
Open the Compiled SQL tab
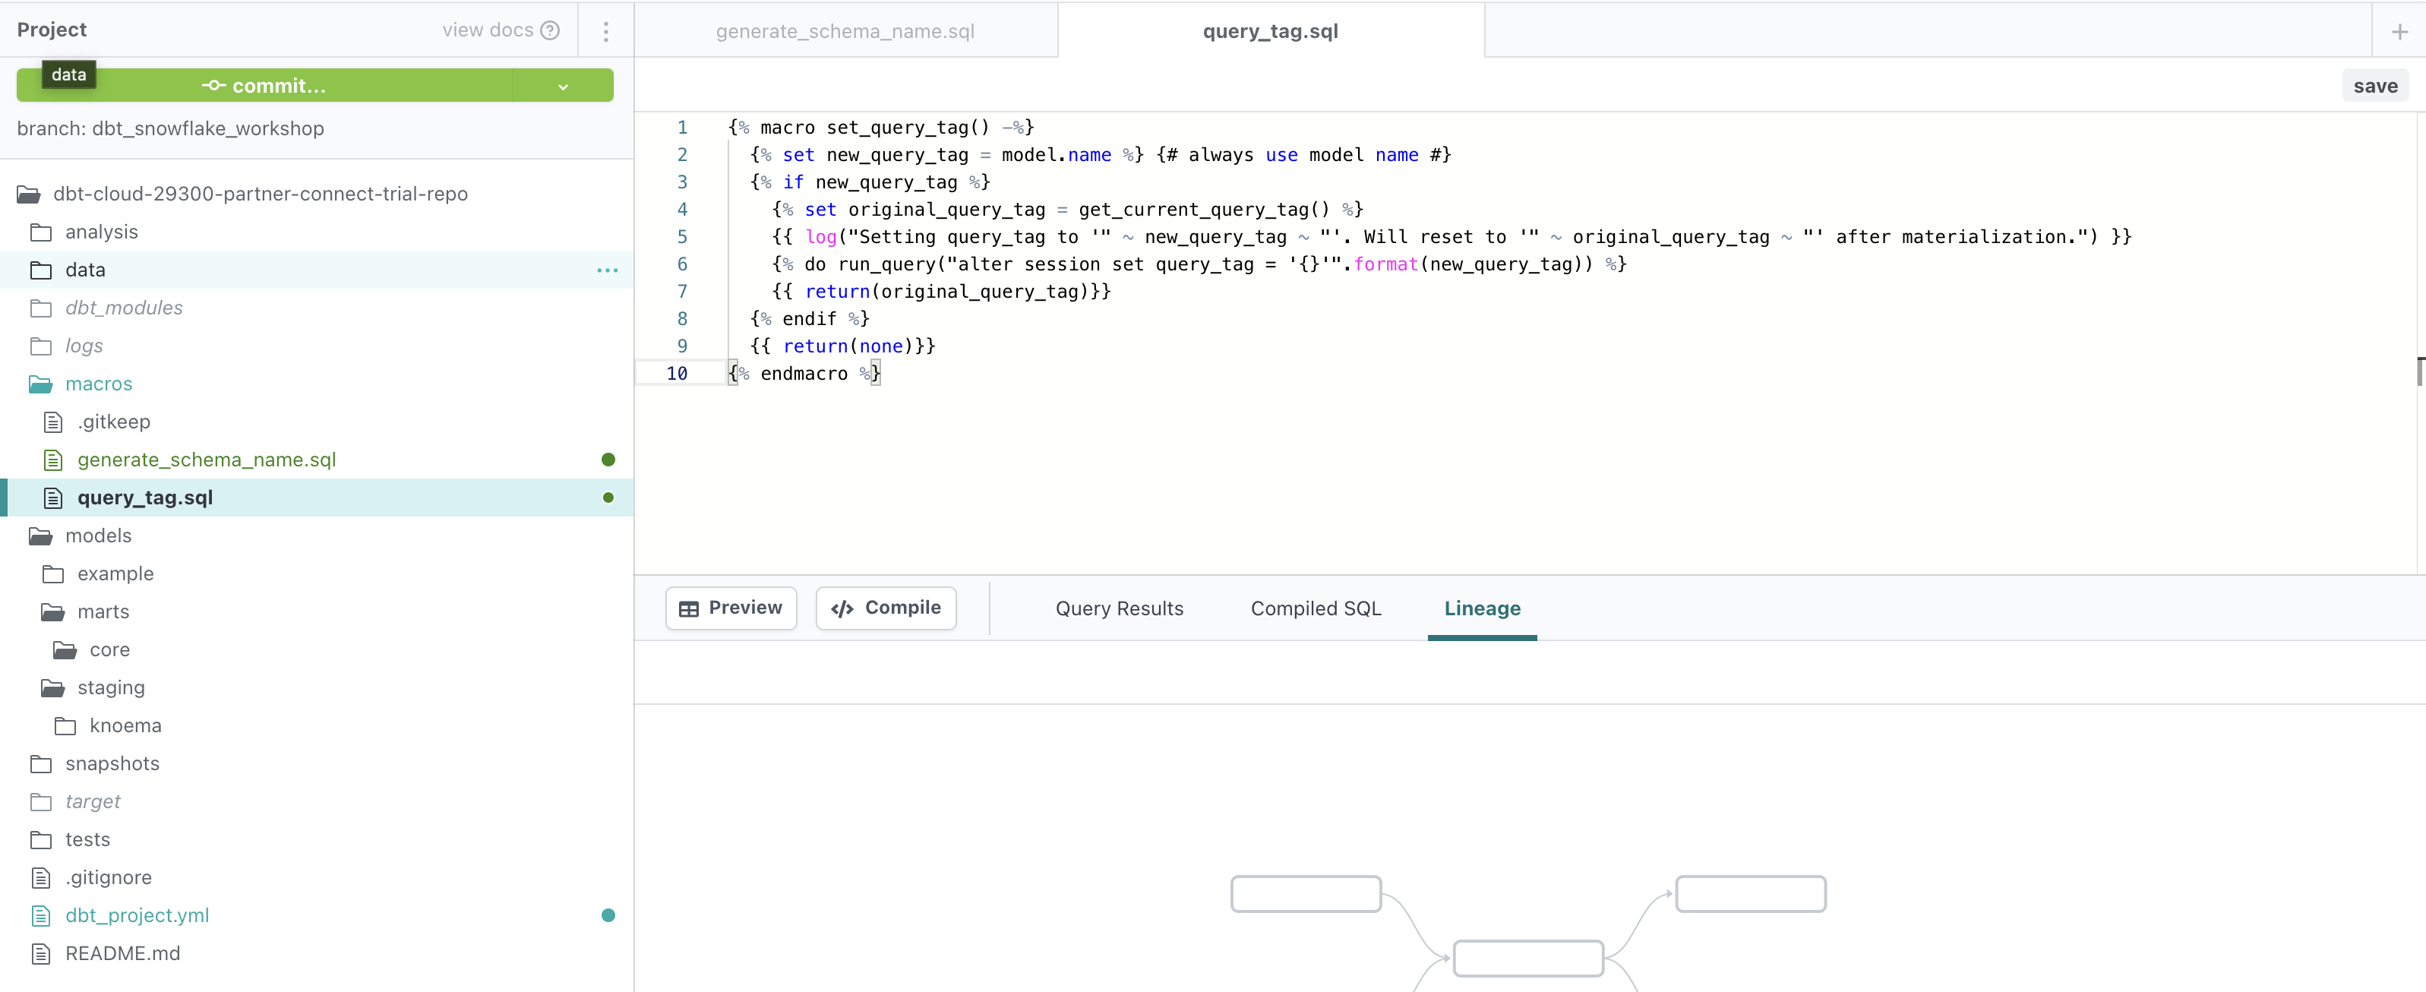tap(1316, 608)
